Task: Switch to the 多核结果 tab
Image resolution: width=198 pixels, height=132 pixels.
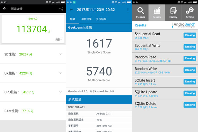Action: [101, 19]
